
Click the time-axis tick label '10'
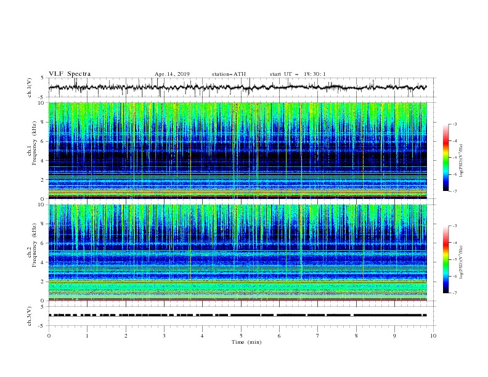tap(433, 336)
